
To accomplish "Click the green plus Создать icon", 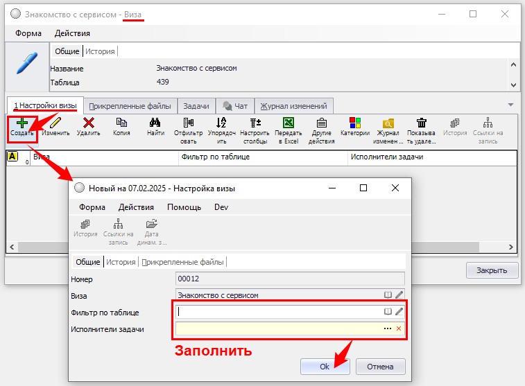I will click(21, 123).
